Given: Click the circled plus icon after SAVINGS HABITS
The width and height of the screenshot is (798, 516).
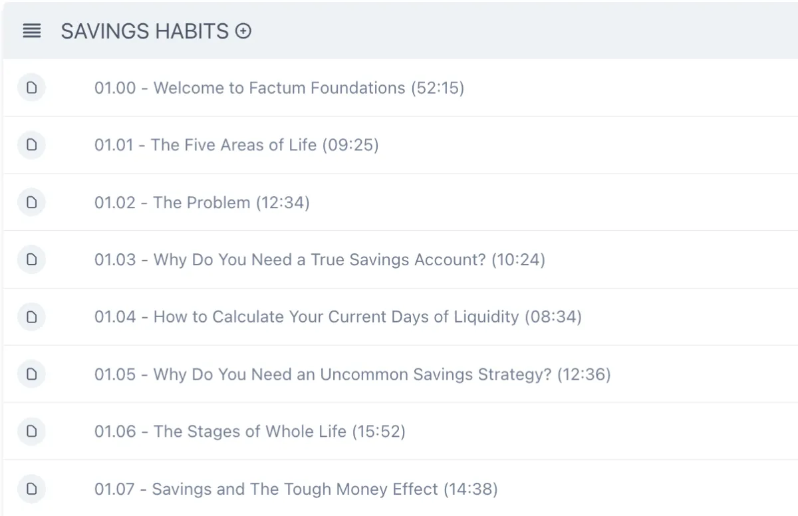Looking at the screenshot, I should [244, 31].
